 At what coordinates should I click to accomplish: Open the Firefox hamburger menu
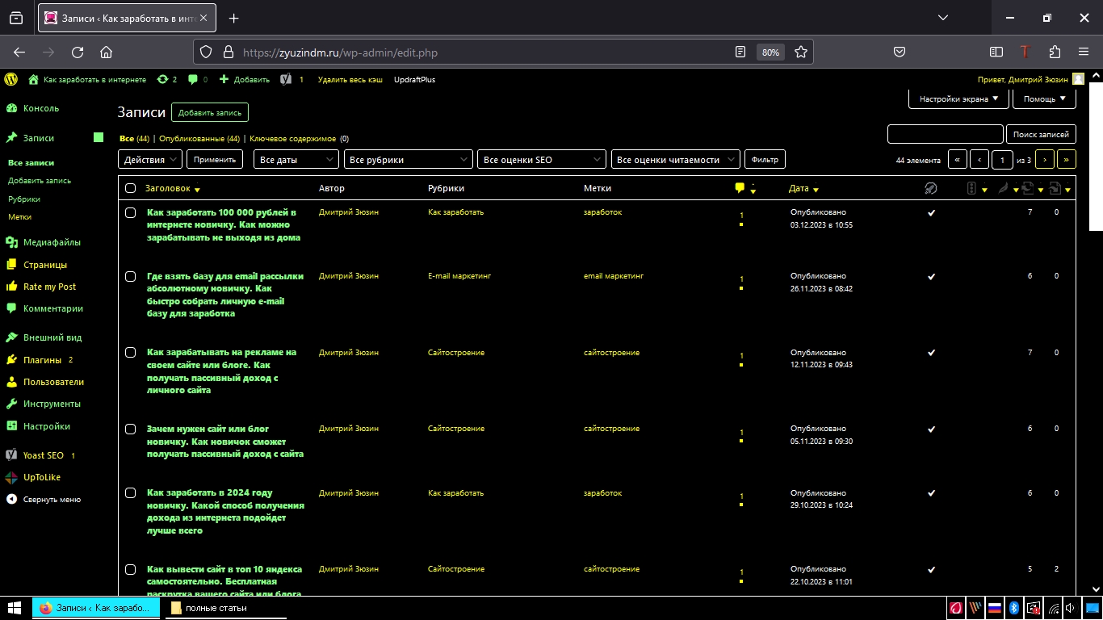click(1084, 52)
